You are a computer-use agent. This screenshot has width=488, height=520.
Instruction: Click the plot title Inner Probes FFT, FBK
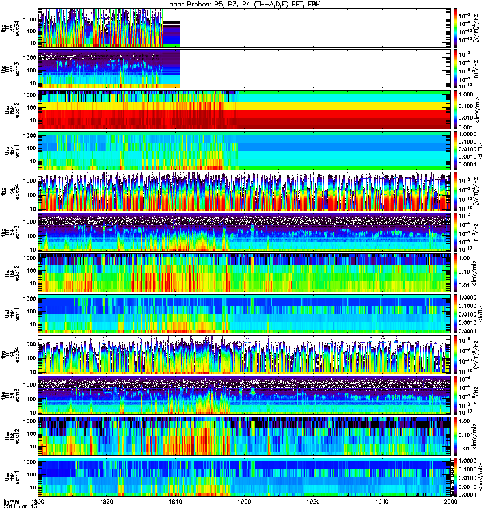click(x=244, y=5)
